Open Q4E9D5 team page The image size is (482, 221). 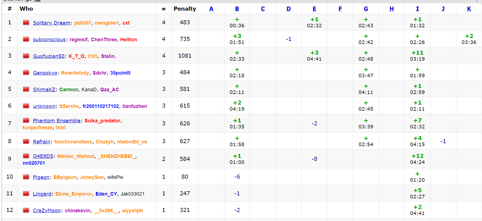click(x=43, y=156)
